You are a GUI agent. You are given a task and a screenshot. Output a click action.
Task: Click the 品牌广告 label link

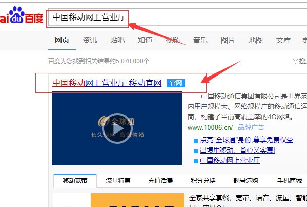(251, 128)
